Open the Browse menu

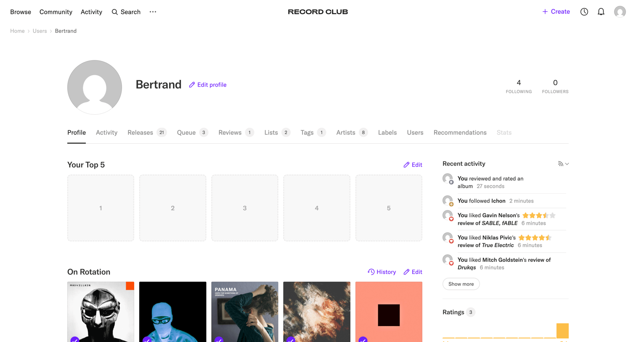pos(21,12)
